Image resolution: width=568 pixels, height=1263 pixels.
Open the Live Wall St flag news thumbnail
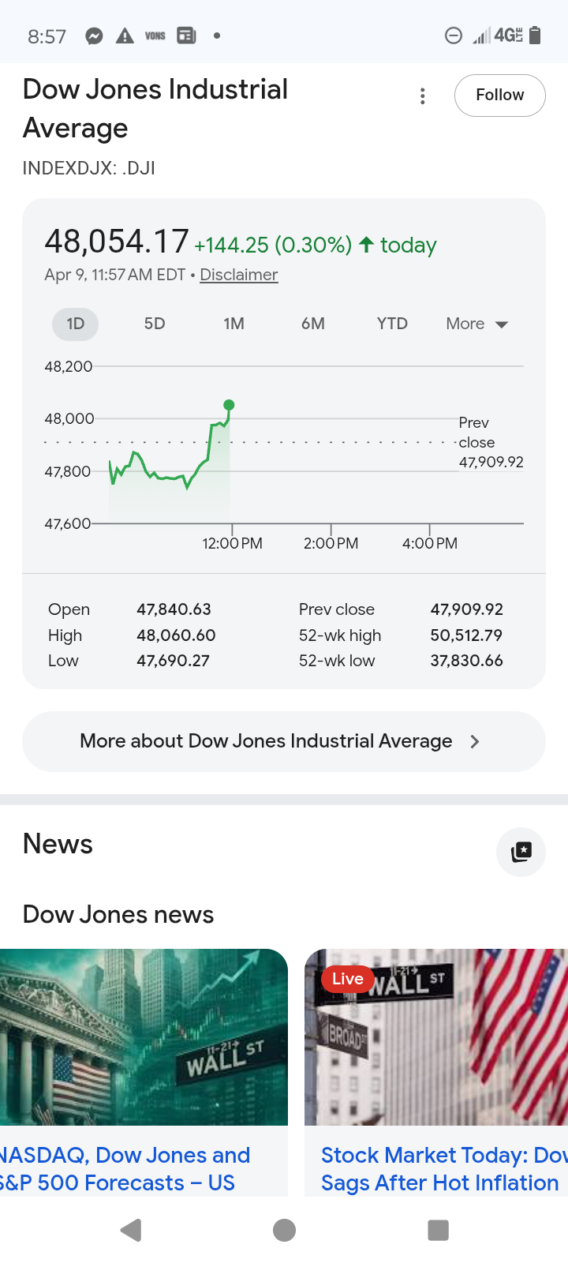coord(436,1037)
